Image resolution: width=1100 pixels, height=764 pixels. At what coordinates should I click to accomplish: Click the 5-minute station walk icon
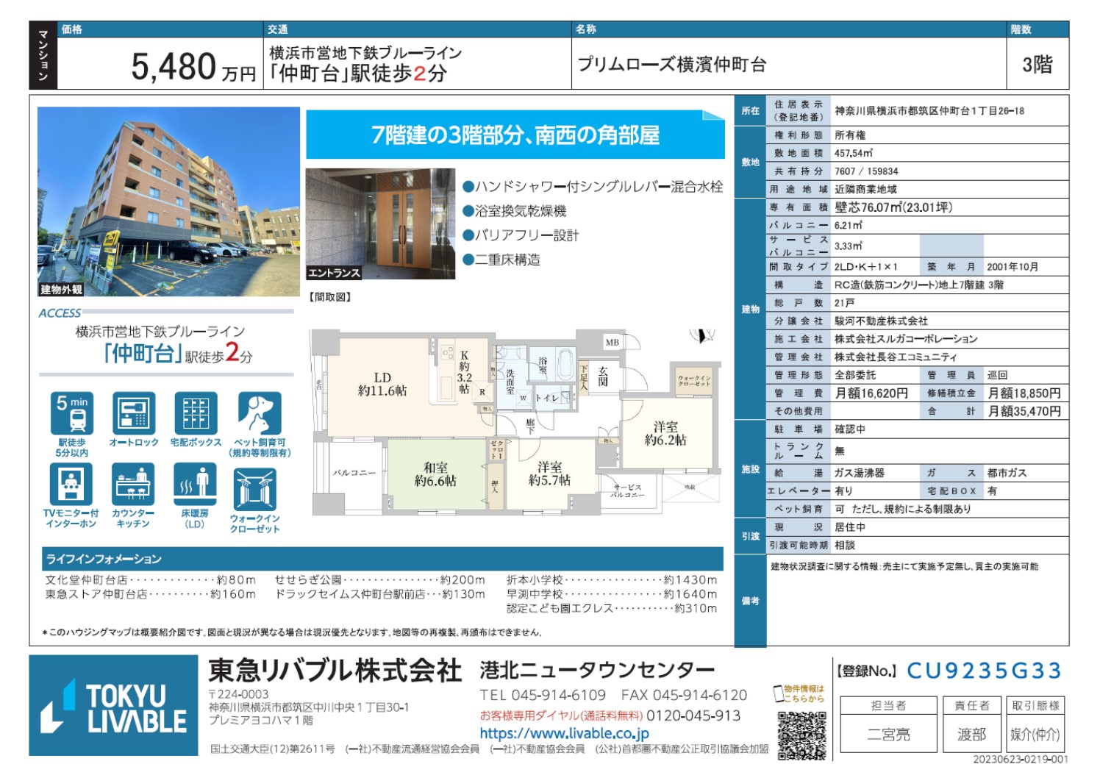[x=72, y=413]
